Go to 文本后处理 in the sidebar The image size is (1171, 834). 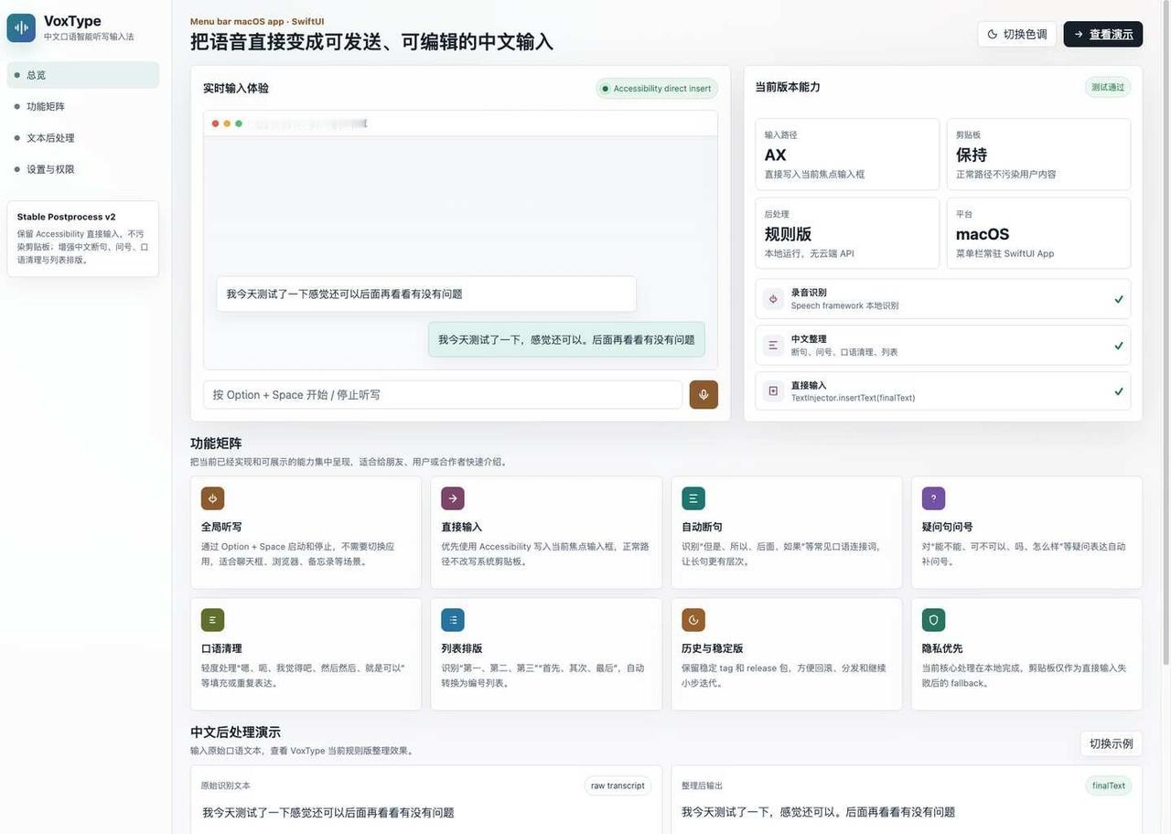pos(83,138)
